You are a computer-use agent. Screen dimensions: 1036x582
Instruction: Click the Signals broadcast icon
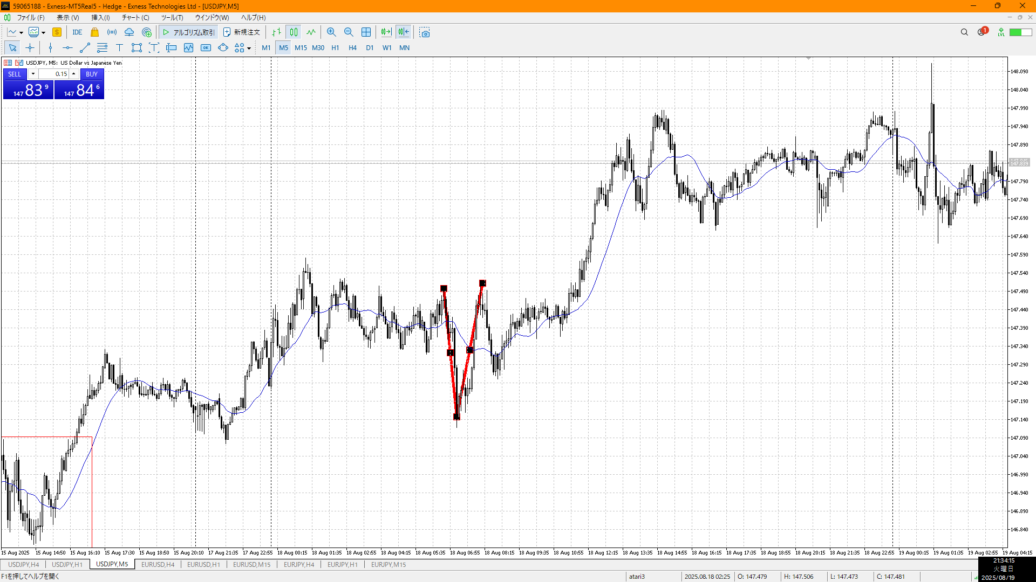(x=112, y=32)
